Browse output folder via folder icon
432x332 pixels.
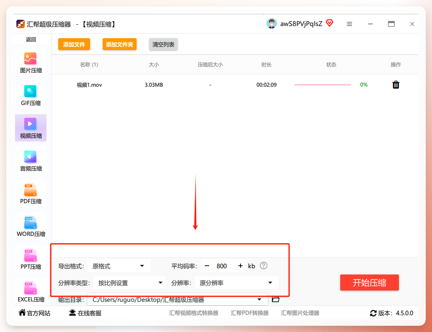click(276, 299)
